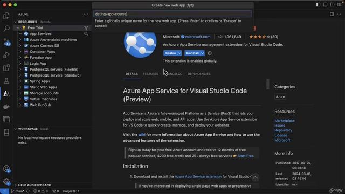The width and height of the screenshot is (345, 194).
Task: Open Source Control view with badge
Action: click(6, 42)
